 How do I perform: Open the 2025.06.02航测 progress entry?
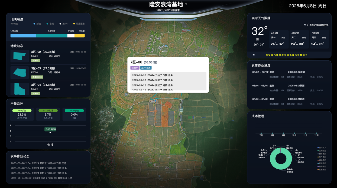click(x=296, y=72)
